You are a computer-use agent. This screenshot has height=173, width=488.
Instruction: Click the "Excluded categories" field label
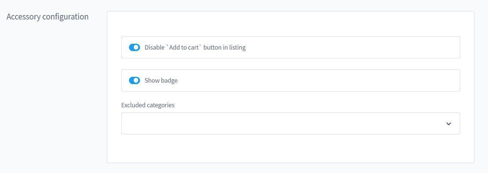[148, 105]
